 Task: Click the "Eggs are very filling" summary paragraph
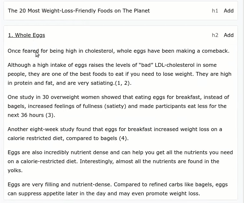(118, 189)
